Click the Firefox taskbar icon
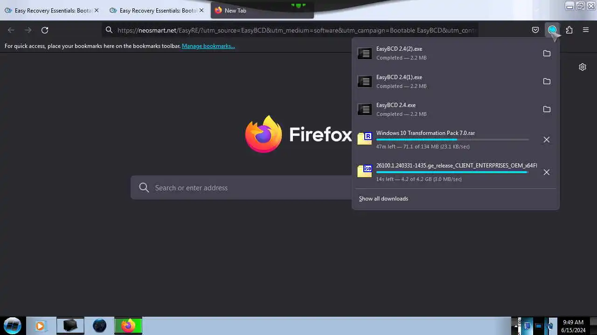The image size is (597, 335). coord(128,326)
